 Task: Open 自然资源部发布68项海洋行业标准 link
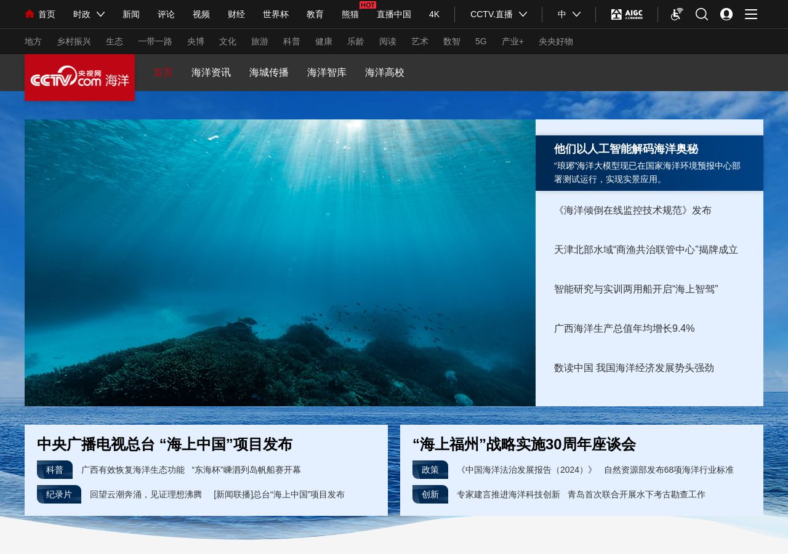click(669, 470)
